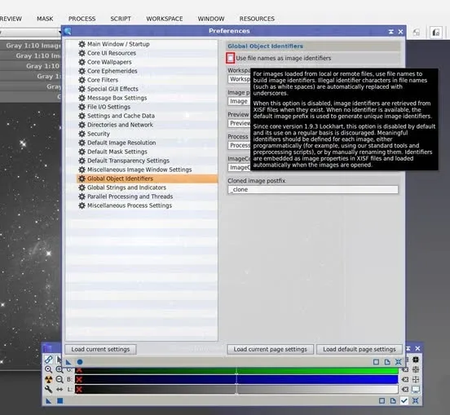This screenshot has width=450, height=415.
Task: Select 'Core Wallpapers' in the list
Action: [109, 62]
